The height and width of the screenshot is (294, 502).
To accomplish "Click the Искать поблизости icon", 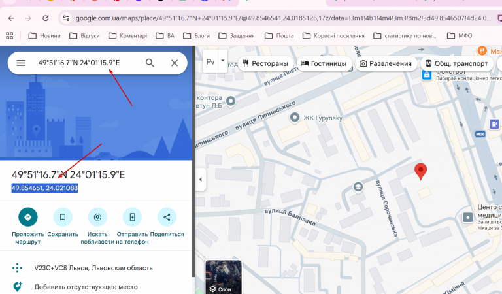I will point(97,217).
